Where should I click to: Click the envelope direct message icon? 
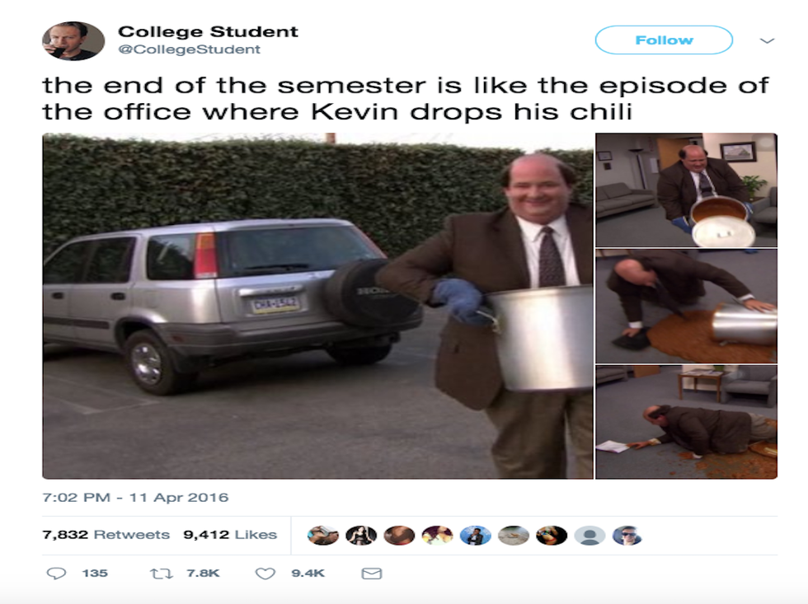pos(372,574)
